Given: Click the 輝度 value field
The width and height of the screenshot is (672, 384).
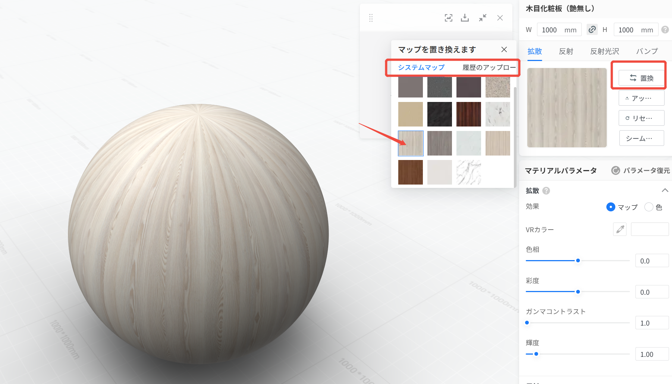Looking at the screenshot, I should [652, 354].
